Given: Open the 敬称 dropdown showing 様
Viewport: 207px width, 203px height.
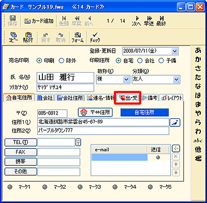Looking at the screenshot, I should tap(126, 80).
